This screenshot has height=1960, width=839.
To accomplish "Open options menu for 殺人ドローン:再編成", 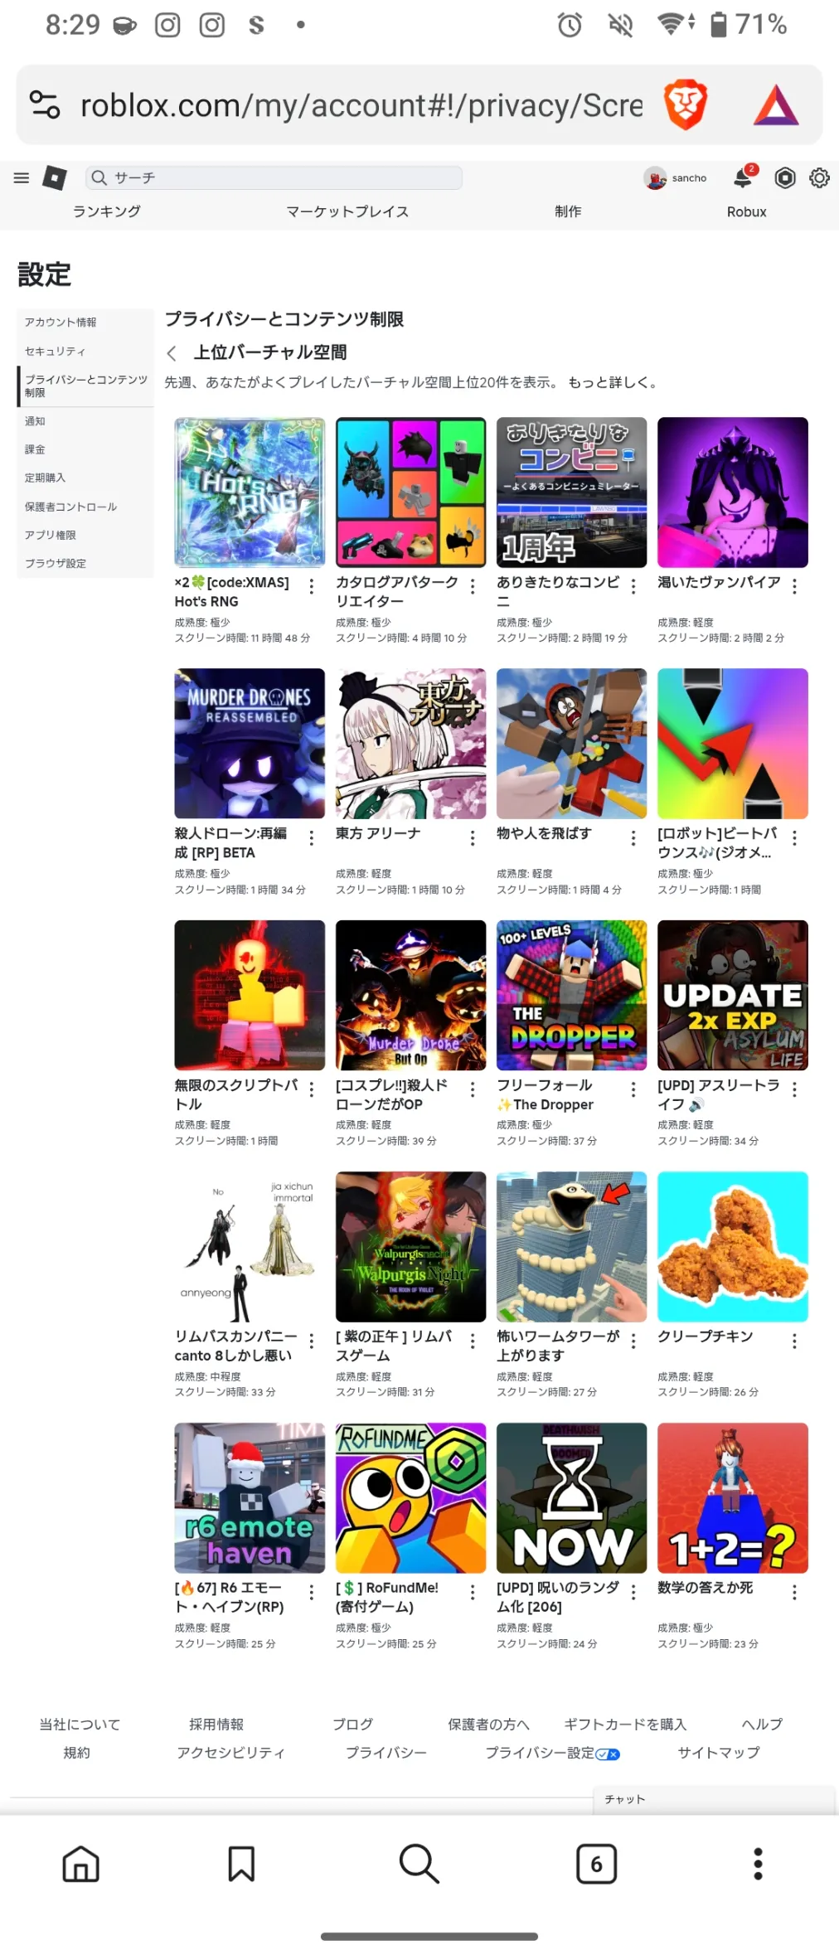I will point(312,838).
